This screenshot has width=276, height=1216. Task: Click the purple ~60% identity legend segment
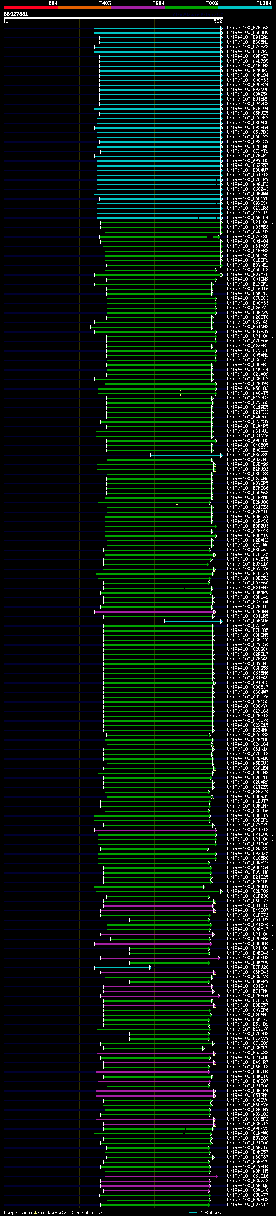tap(138, 8)
